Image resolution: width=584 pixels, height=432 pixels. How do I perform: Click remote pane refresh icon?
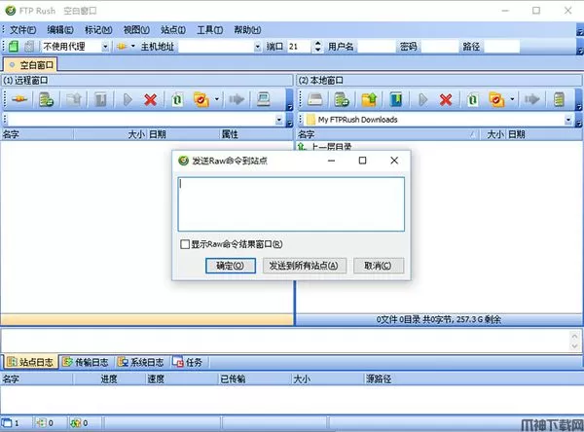pyautogui.click(x=177, y=99)
